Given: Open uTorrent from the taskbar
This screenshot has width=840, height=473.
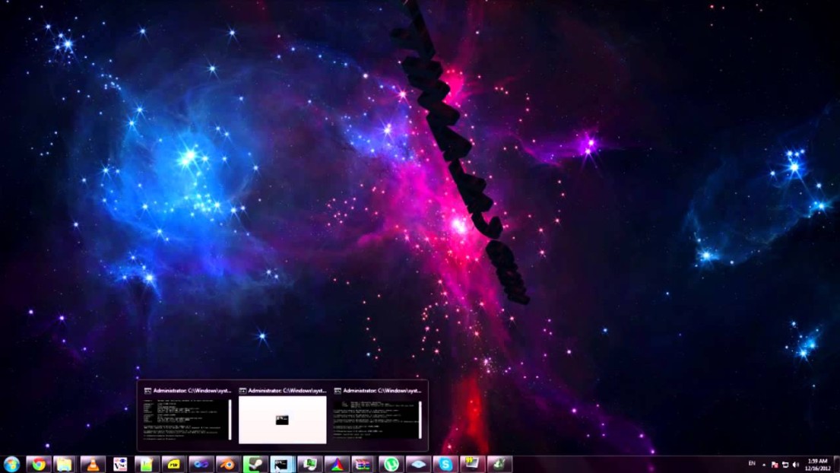Looking at the screenshot, I should [x=391, y=464].
